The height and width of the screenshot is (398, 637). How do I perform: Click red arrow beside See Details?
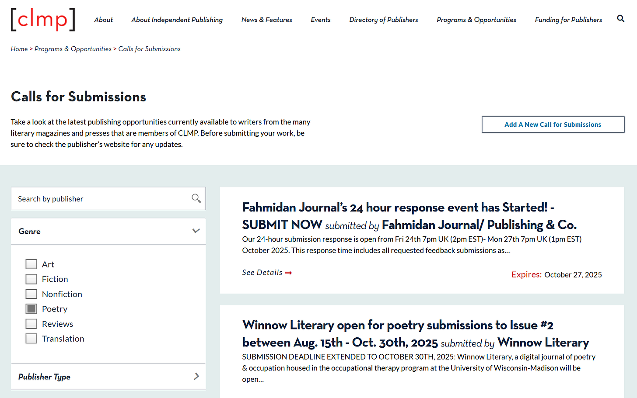288,273
